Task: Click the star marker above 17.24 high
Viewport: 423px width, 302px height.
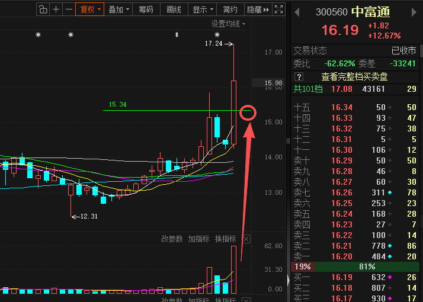Action: (x=217, y=34)
